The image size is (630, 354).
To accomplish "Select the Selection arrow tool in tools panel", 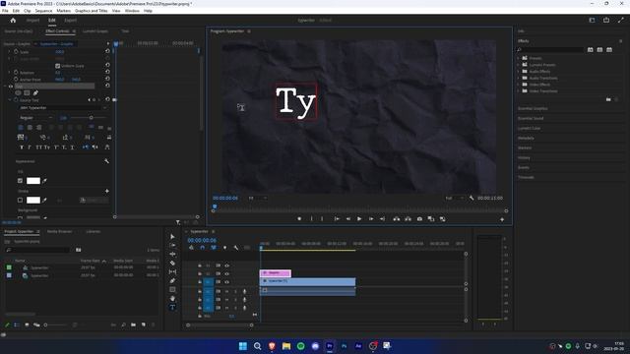I will (172, 236).
